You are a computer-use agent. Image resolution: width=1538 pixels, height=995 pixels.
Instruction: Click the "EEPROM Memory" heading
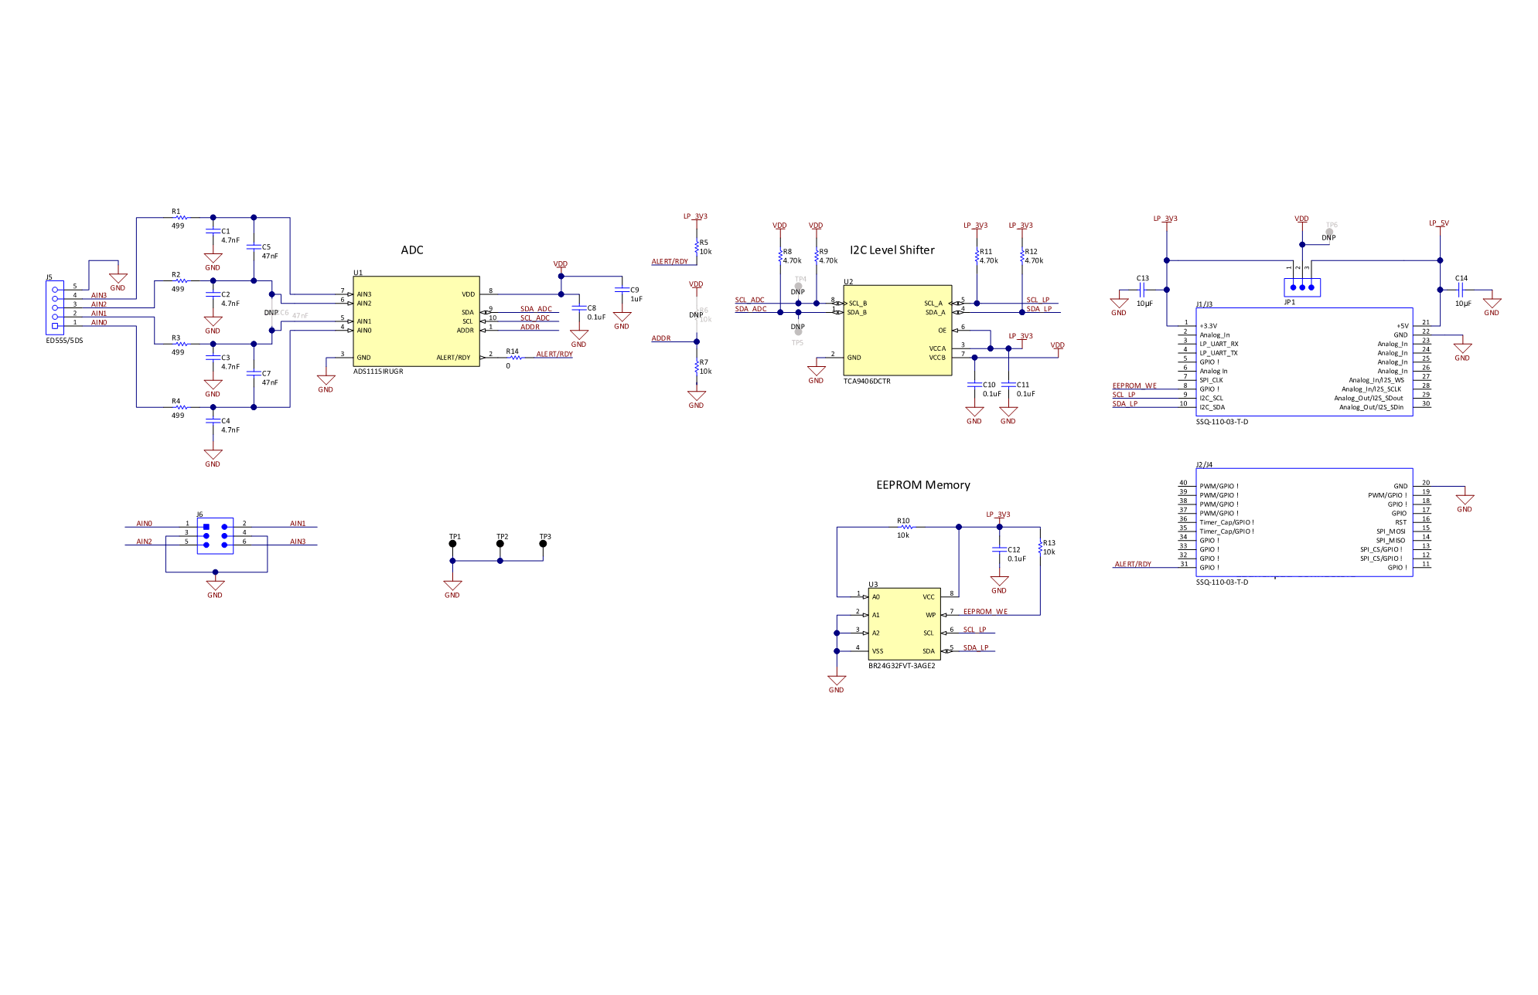click(x=922, y=485)
